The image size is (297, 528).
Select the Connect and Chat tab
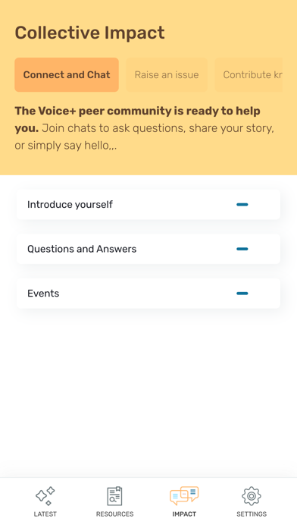coord(67,75)
